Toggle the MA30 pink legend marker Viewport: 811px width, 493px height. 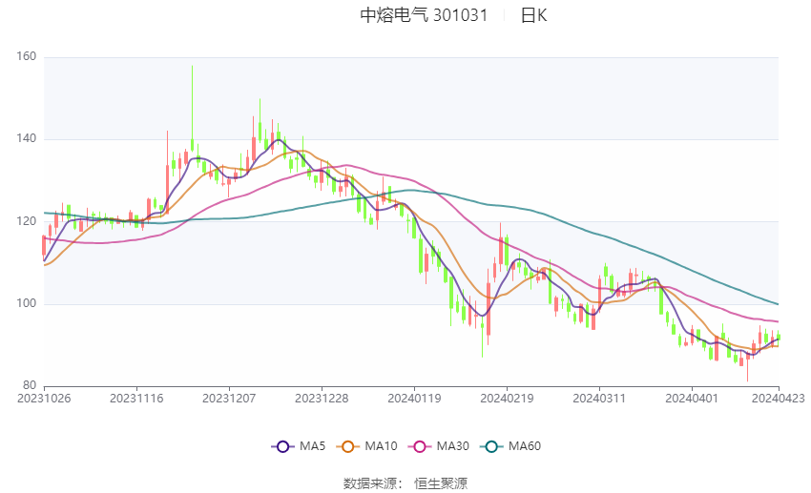click(420, 446)
